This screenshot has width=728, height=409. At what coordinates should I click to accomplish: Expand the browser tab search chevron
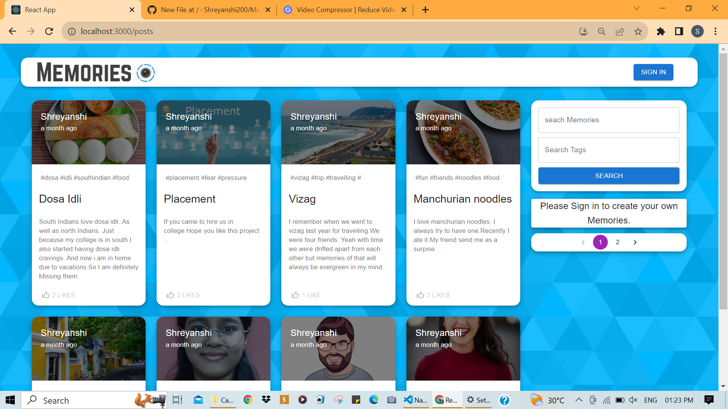(x=636, y=8)
